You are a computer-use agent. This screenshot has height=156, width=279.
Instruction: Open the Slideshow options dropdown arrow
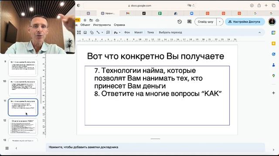click(x=220, y=22)
